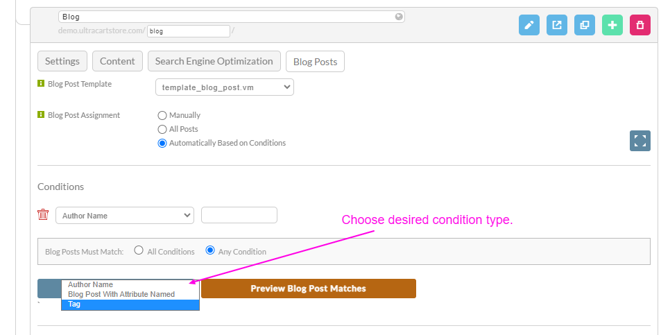Screen dimensions: 661x335
Task: Select All Posts radio option
Action: click(162, 130)
